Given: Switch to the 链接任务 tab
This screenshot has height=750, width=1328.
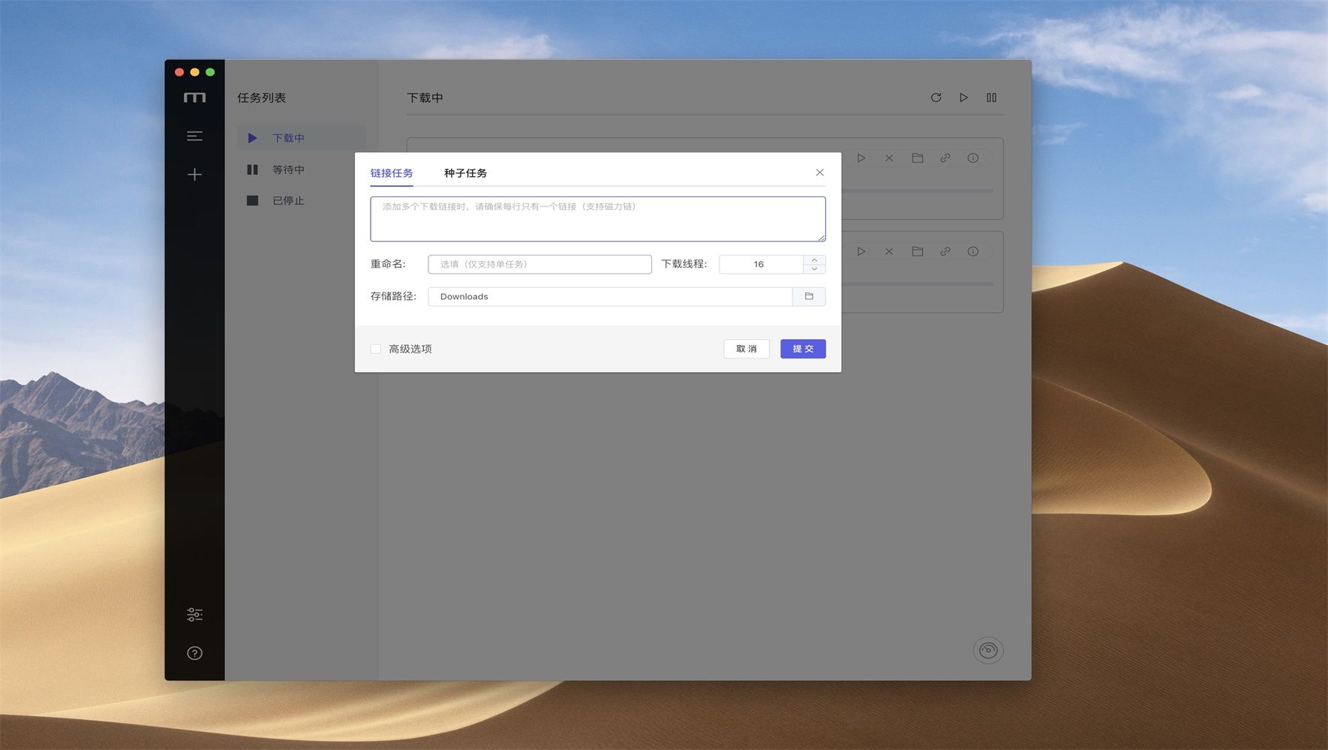Looking at the screenshot, I should (392, 173).
